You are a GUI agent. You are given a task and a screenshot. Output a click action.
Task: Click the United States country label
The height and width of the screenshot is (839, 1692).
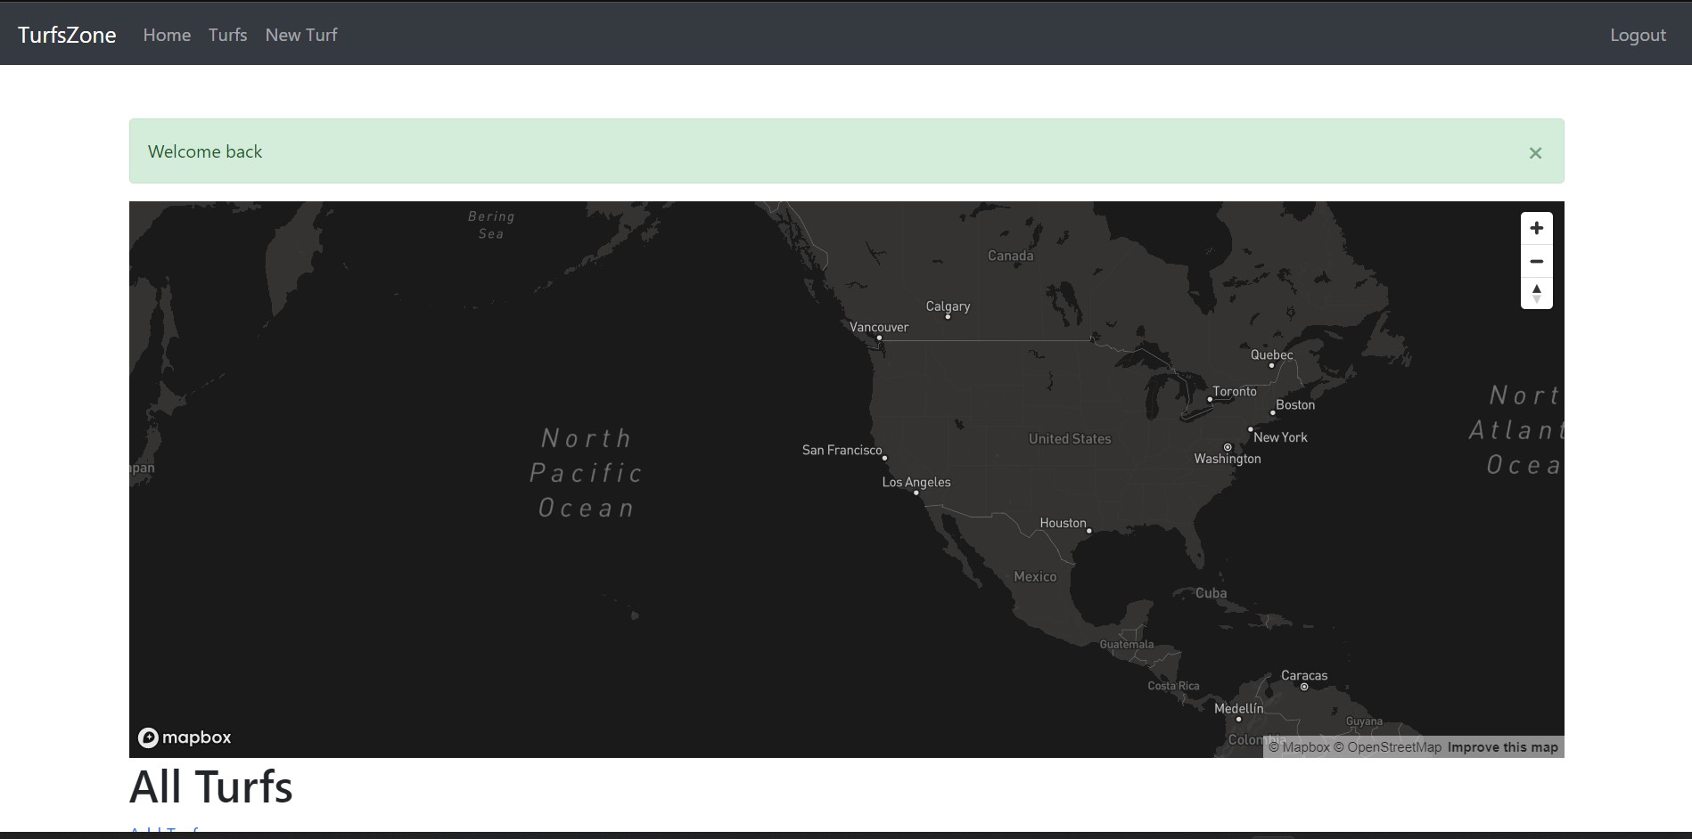tap(1070, 438)
